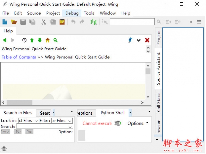Click the Help horizontal scrollbar right arrow

tap(142, 103)
